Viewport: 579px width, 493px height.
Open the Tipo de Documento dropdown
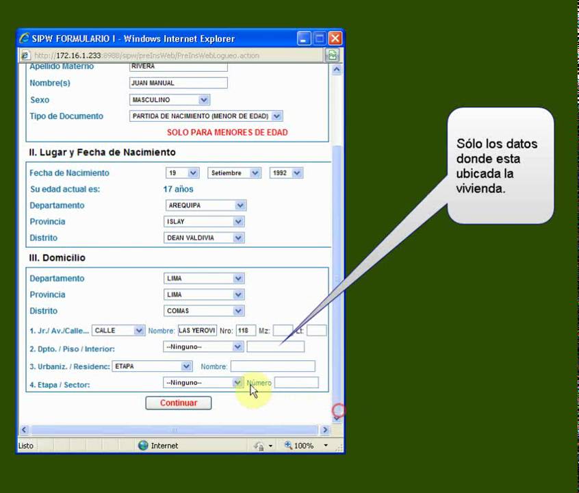pyautogui.click(x=206, y=116)
